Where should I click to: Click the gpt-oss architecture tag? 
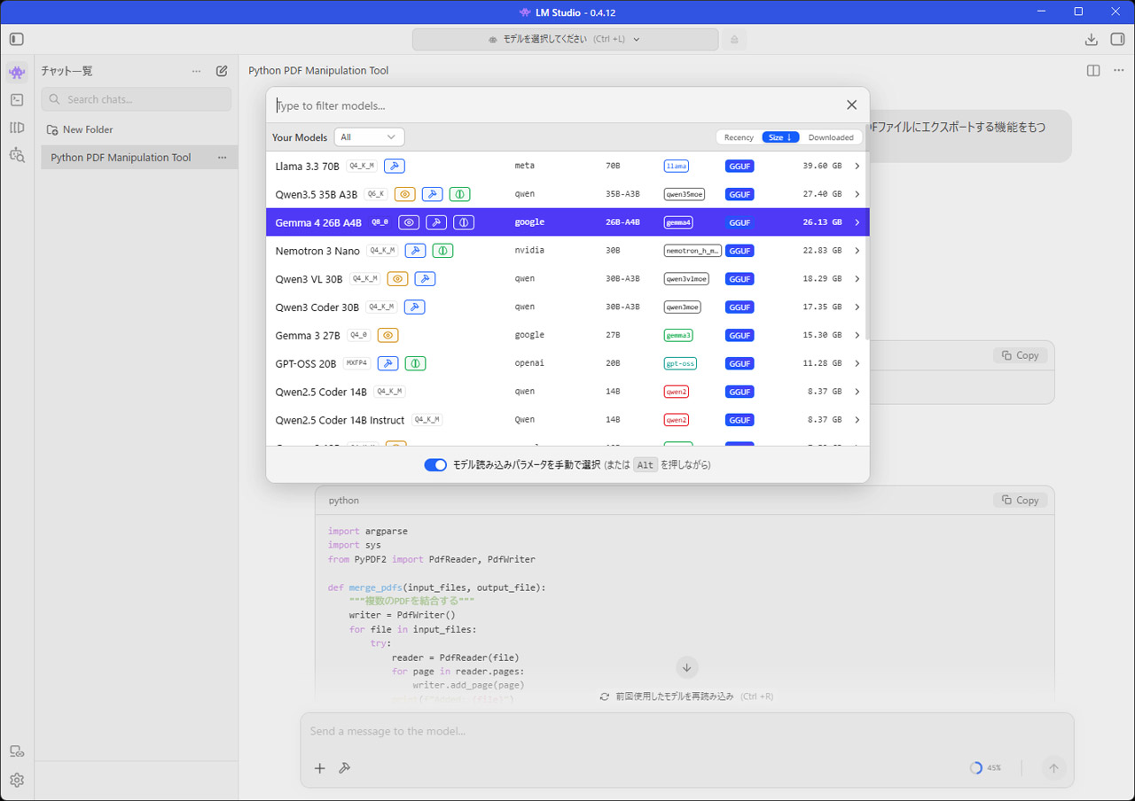coord(680,363)
